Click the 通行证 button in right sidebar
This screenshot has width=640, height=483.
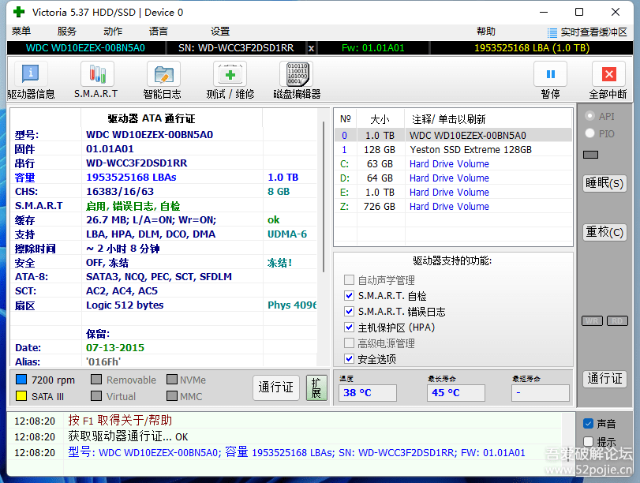(604, 379)
